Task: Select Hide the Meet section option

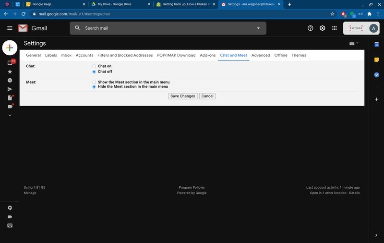Action: point(94,87)
